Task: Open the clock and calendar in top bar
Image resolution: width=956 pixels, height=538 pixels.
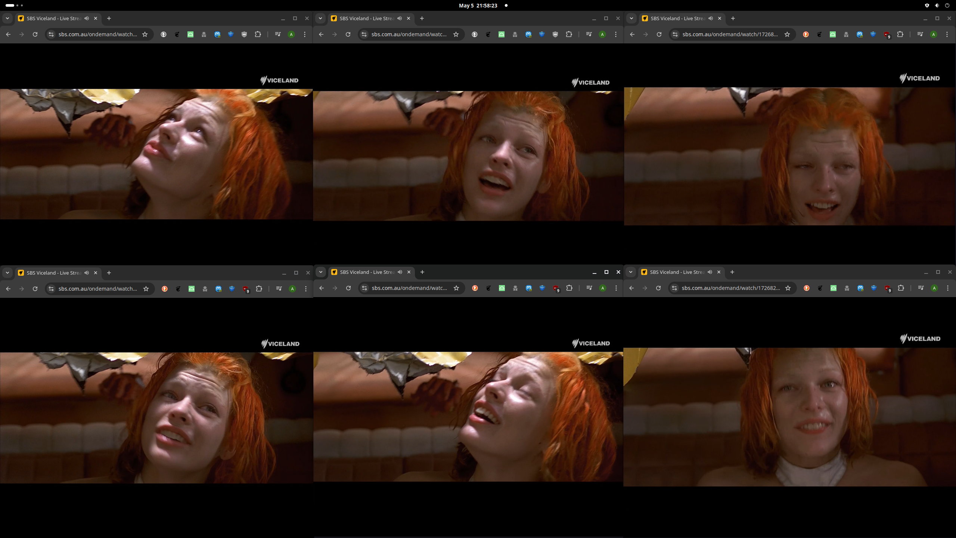Action: click(x=478, y=6)
